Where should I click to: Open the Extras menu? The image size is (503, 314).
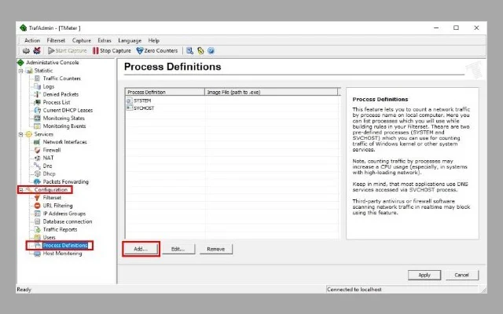pos(105,40)
